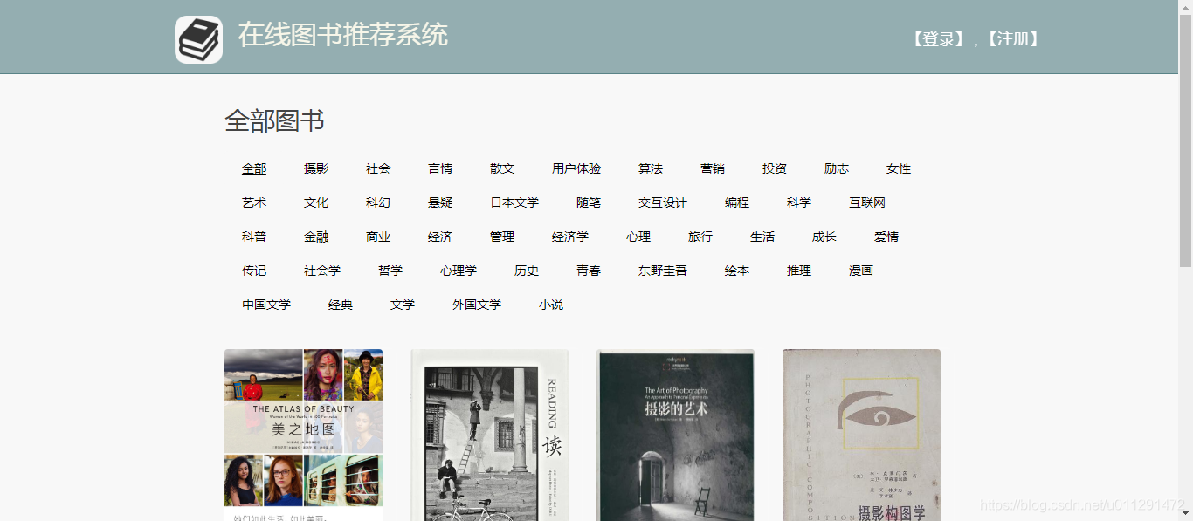1193x521 pixels.
Task: Open the READING 读 book cover
Action: click(x=489, y=435)
